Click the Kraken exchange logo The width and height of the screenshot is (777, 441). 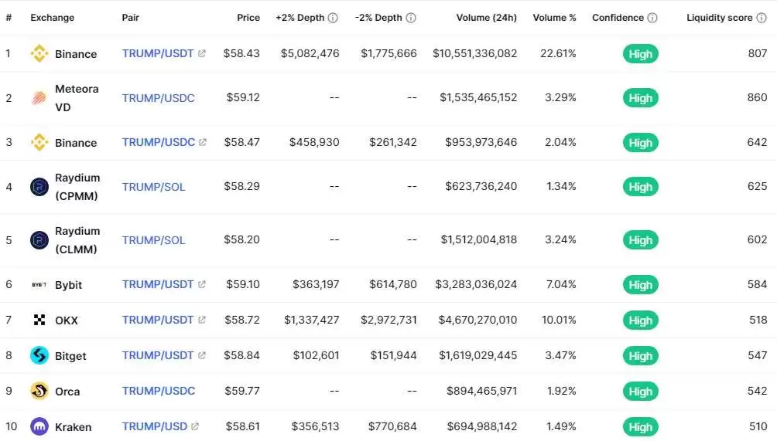pos(39,427)
